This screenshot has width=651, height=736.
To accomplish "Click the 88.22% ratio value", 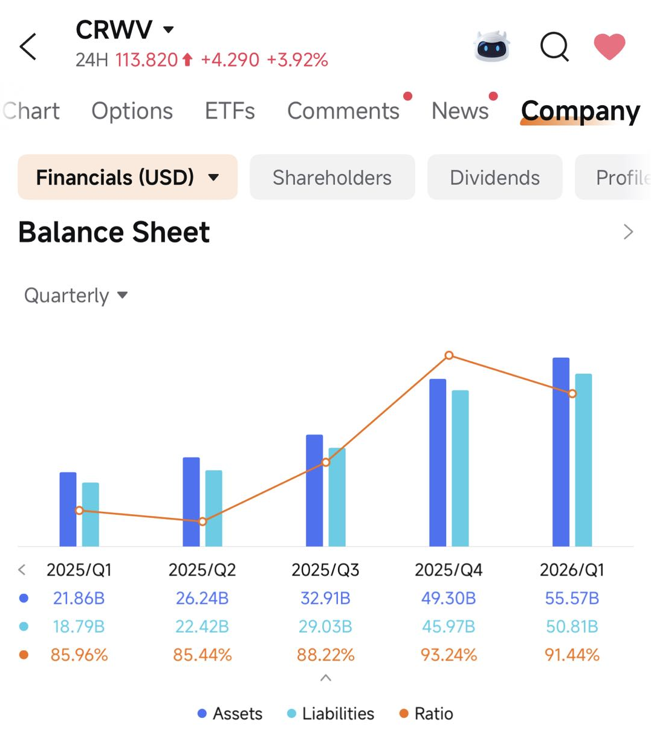I will 325,655.
